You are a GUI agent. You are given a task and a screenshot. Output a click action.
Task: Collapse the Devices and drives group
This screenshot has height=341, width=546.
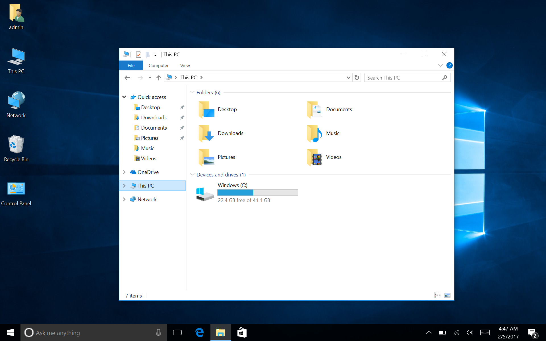(192, 174)
